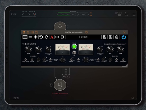Mute the channel with the M button
Viewport: 146px width, 110px height.
[x=64, y=77]
